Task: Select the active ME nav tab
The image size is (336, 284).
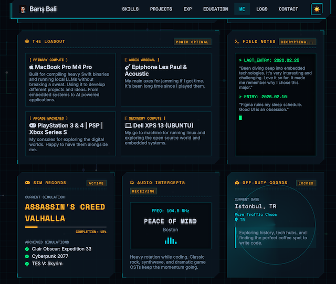Action: click(242, 9)
